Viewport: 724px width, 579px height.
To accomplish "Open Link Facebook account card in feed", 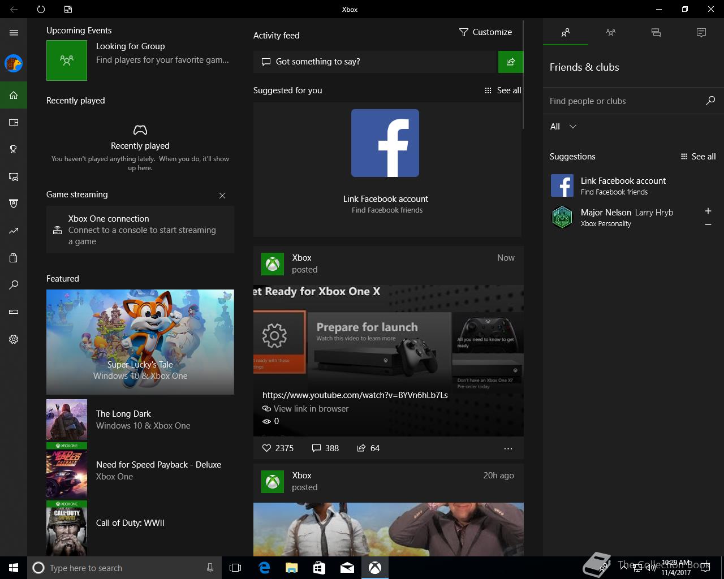I will coord(387,170).
